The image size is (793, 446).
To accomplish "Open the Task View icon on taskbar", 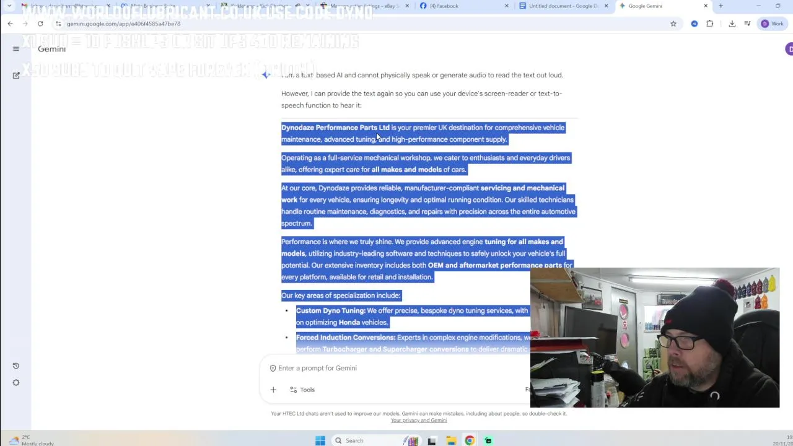I will click(x=432, y=440).
